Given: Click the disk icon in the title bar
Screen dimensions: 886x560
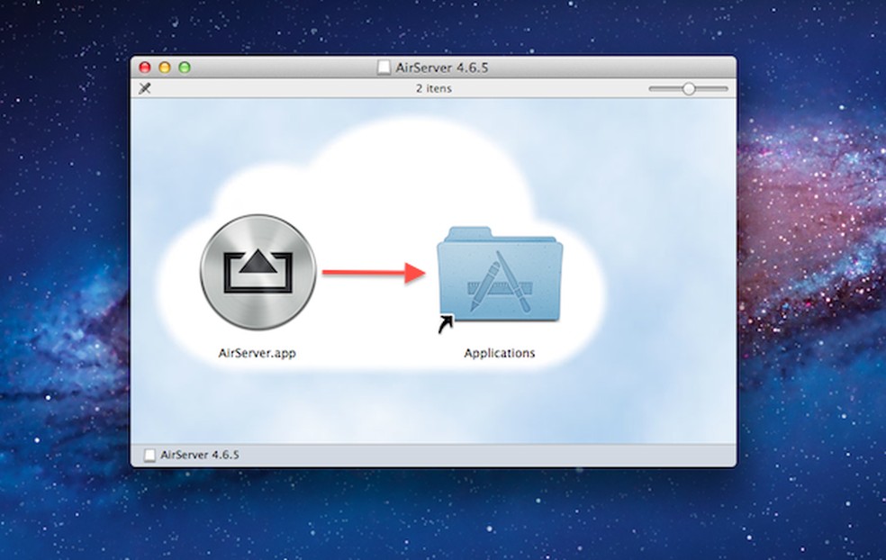Looking at the screenshot, I should pyautogui.click(x=384, y=68).
